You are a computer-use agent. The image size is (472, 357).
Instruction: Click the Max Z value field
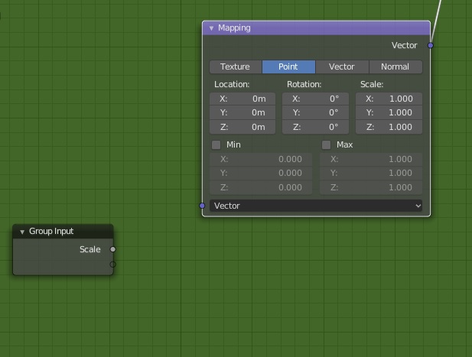pos(371,187)
